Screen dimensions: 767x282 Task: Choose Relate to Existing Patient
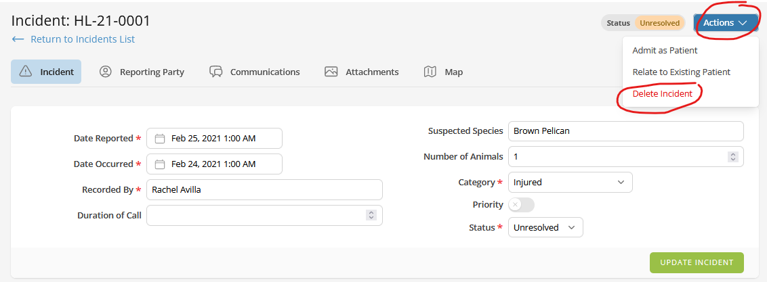point(681,72)
